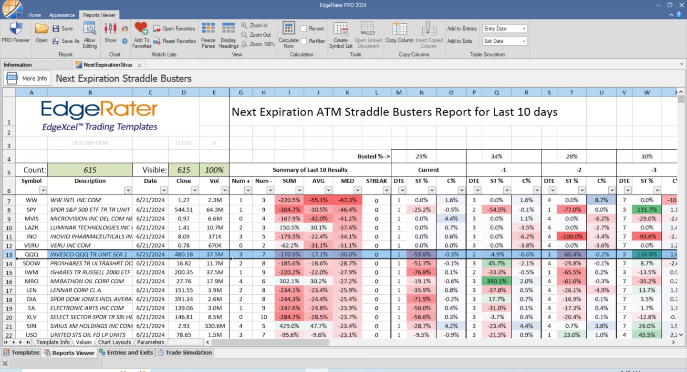Go to first sheet using navigation arrow
The width and height of the screenshot is (687, 372).
point(6,342)
